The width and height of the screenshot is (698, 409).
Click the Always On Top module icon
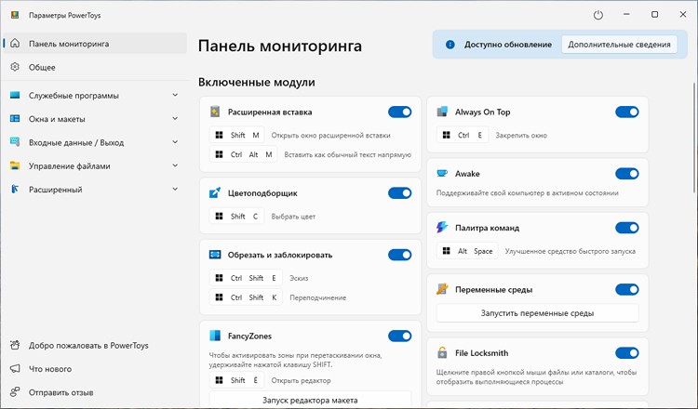point(442,112)
